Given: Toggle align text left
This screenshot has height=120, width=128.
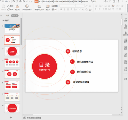Looking at the screenshot, I should tap(96, 9).
